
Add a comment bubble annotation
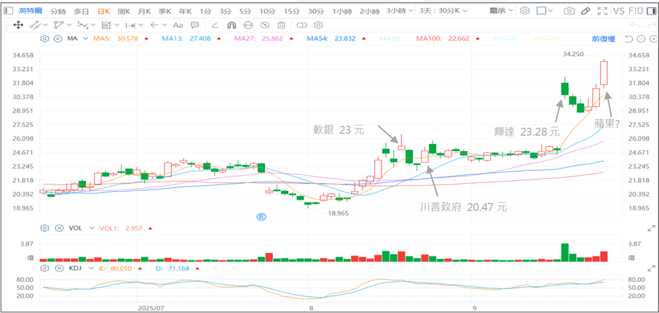[x=214, y=25]
